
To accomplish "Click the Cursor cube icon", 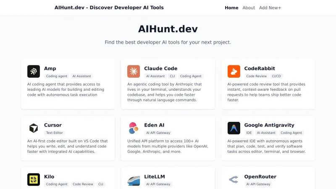I will [x=34, y=128].
